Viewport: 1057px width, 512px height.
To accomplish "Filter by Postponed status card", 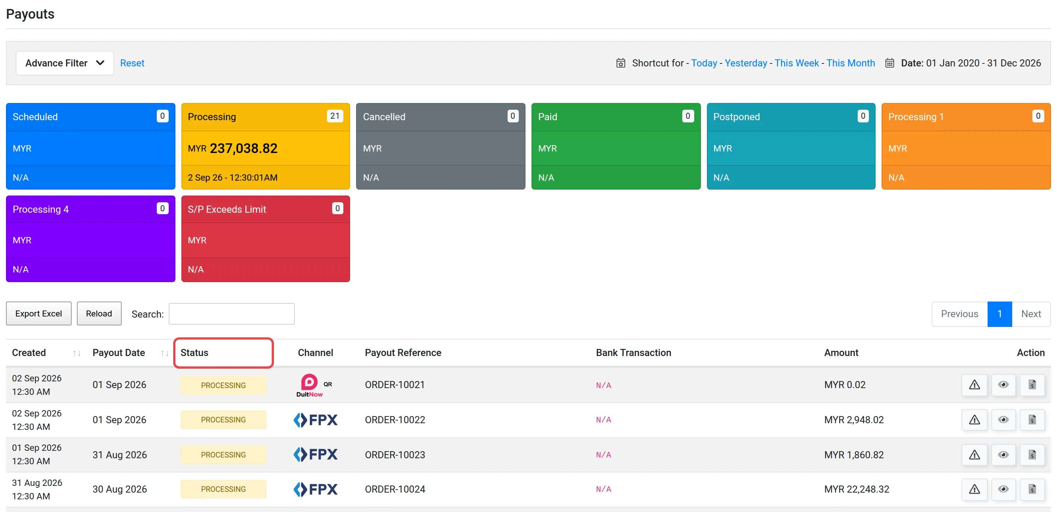I will tap(791, 146).
